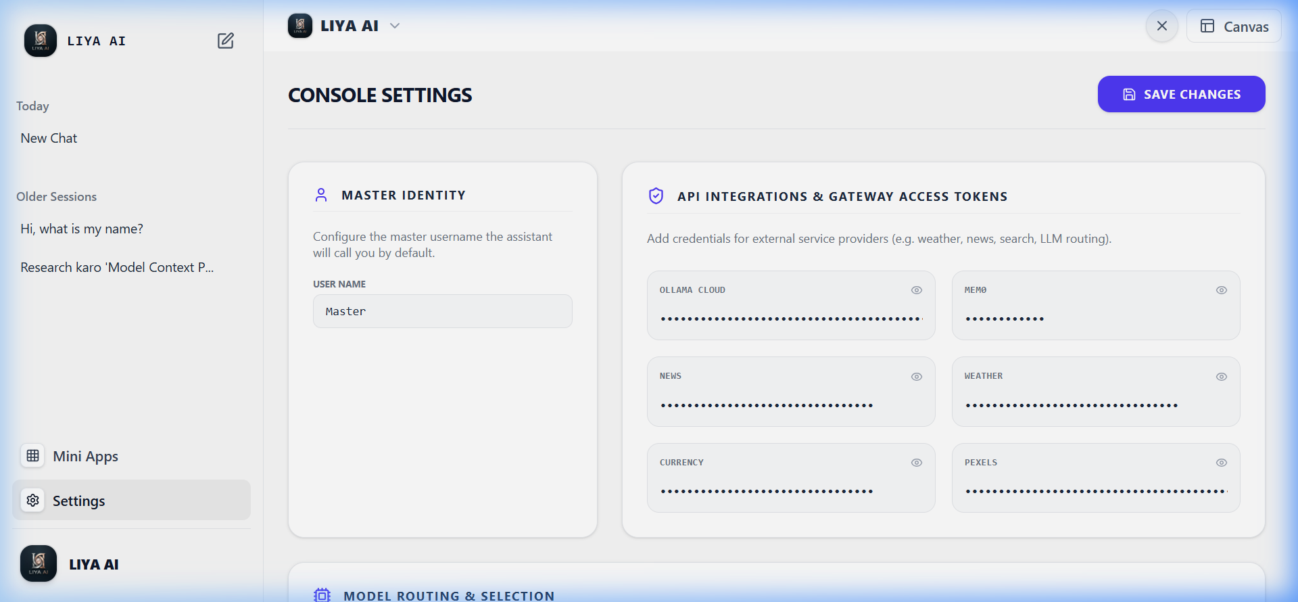Click the LIYA AI profile name at bottom
Viewport: 1298px width, 602px height.
point(94,564)
